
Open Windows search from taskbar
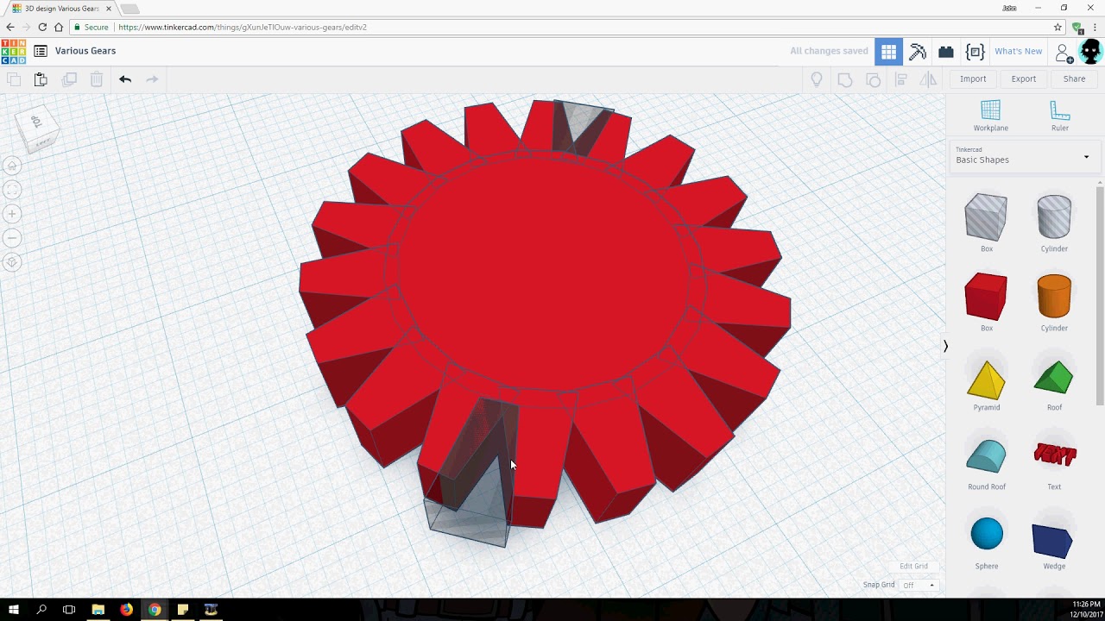click(41, 610)
